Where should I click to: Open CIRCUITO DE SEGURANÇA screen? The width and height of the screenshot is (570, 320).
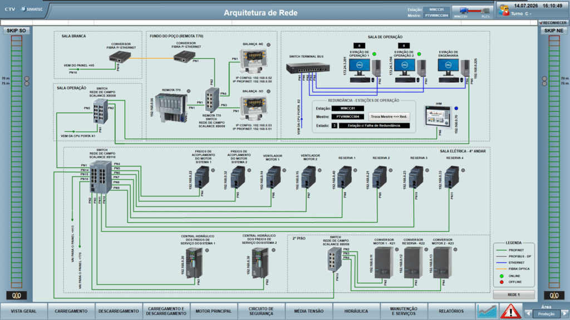261,311
